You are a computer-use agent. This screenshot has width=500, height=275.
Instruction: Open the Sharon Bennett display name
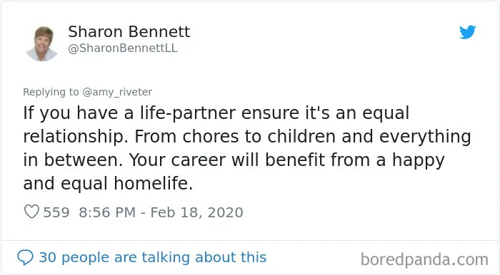pyautogui.click(x=129, y=32)
